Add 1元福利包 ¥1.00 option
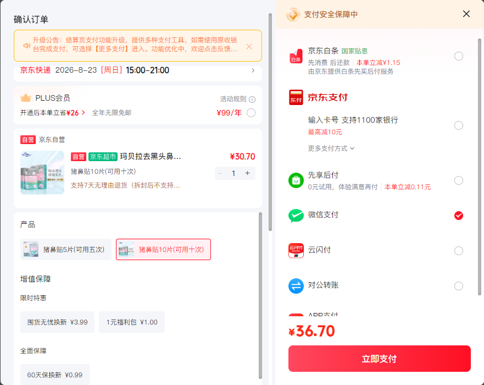484x385 pixels. 132,322
